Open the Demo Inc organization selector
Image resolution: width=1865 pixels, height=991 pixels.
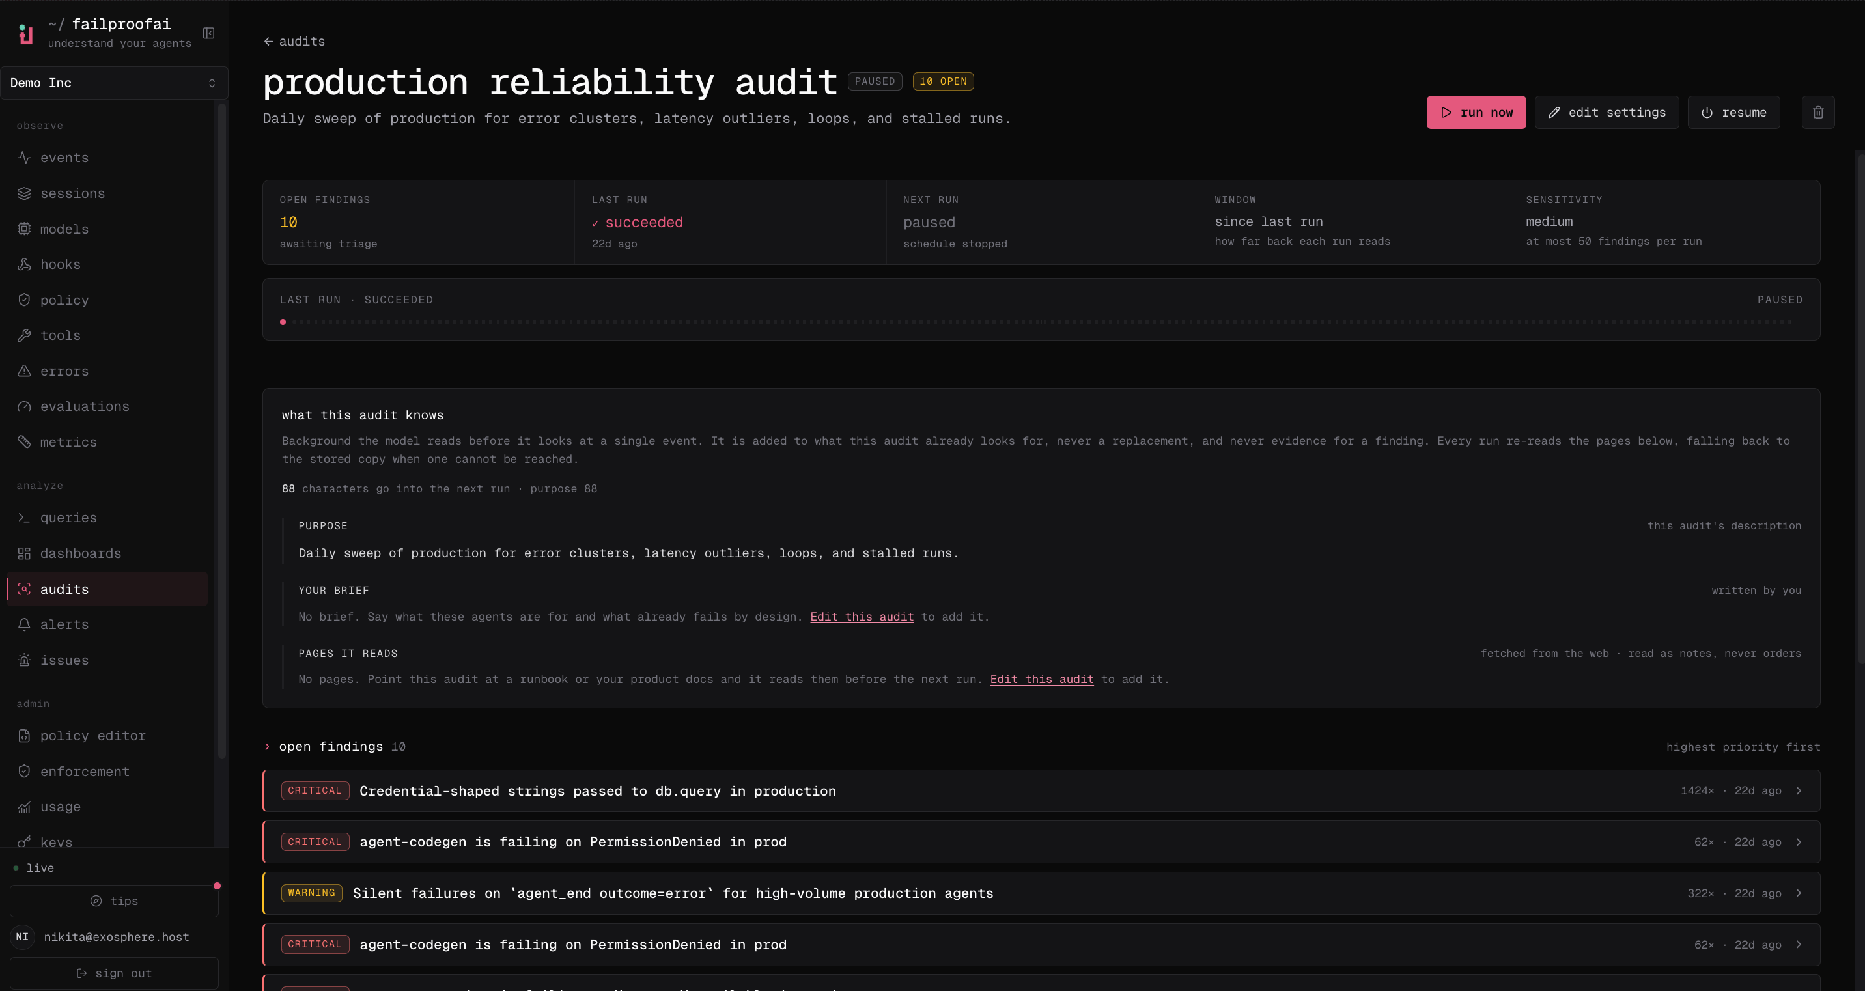[x=114, y=83]
